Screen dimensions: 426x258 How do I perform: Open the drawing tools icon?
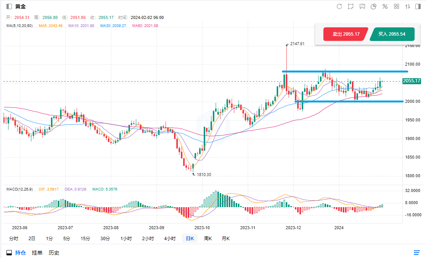click(351, 6)
